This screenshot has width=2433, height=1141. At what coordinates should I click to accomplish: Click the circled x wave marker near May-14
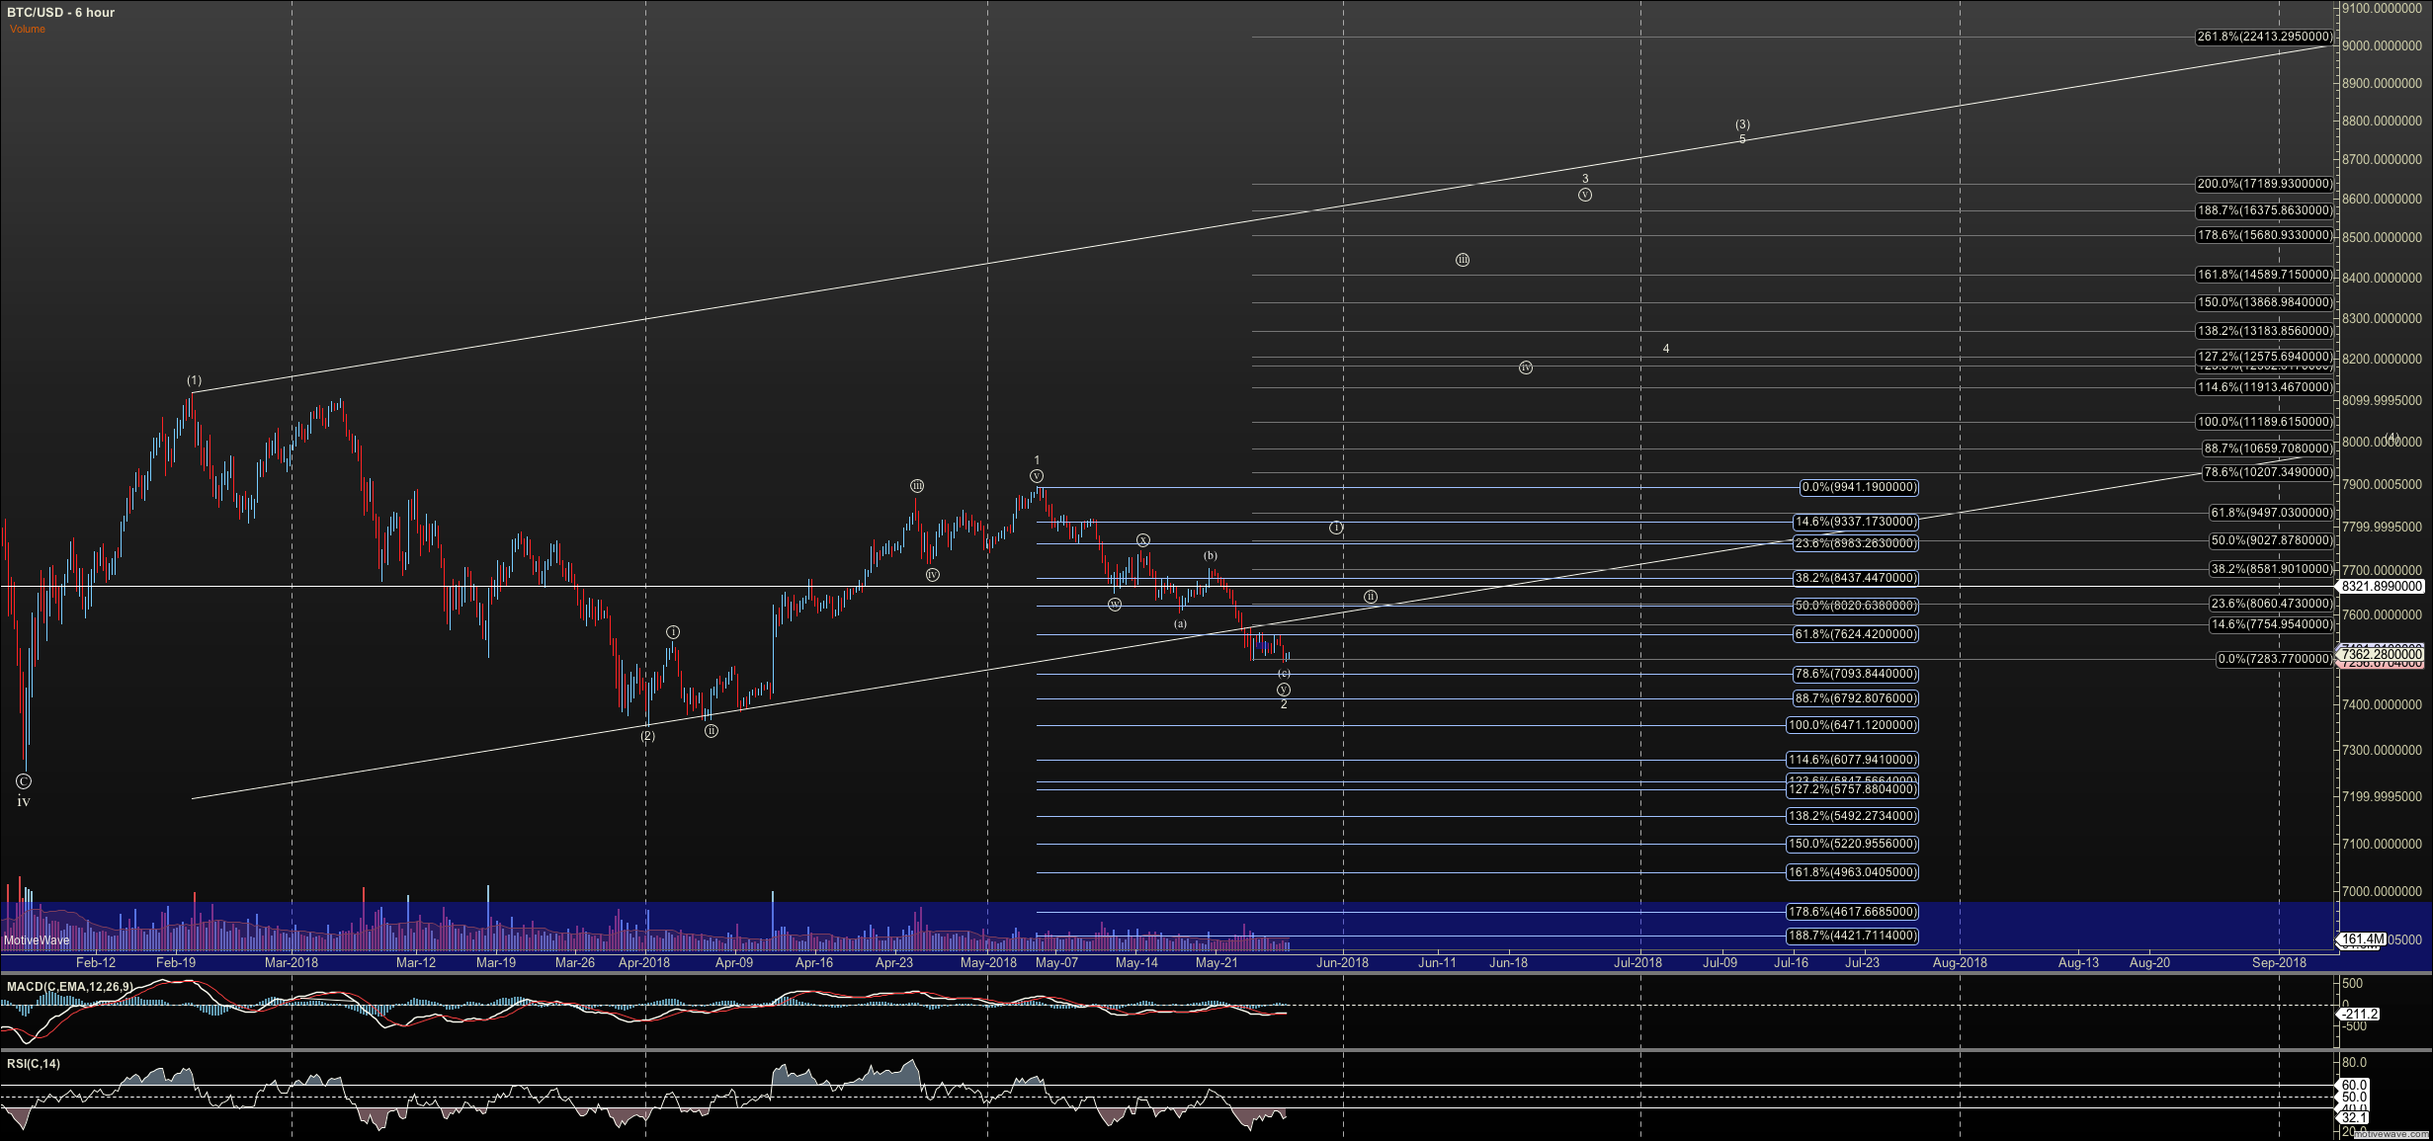tap(1142, 540)
